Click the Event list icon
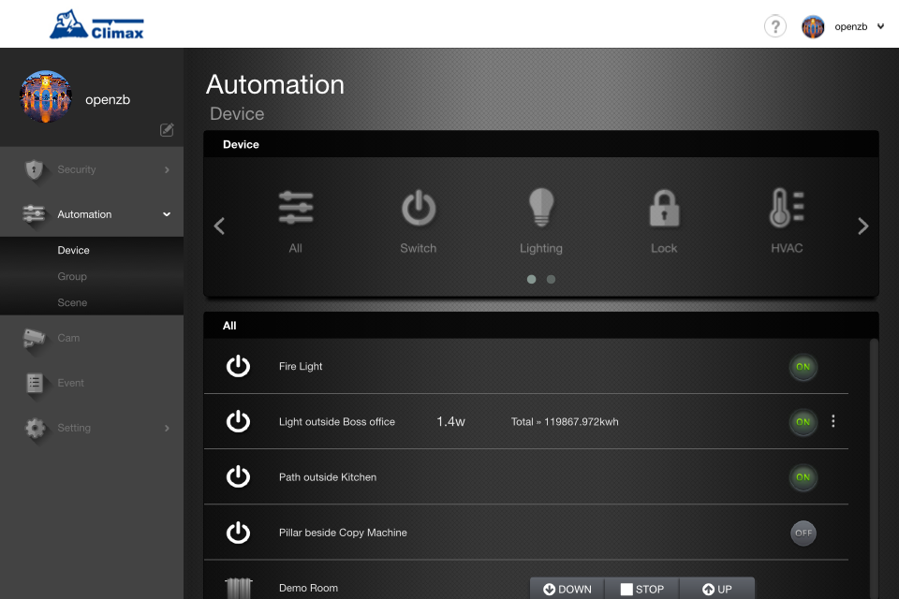The height and width of the screenshot is (599, 899). [x=35, y=382]
